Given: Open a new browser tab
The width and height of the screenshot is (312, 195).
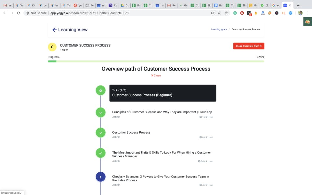Looking at the screenshot, I should coord(298,6).
